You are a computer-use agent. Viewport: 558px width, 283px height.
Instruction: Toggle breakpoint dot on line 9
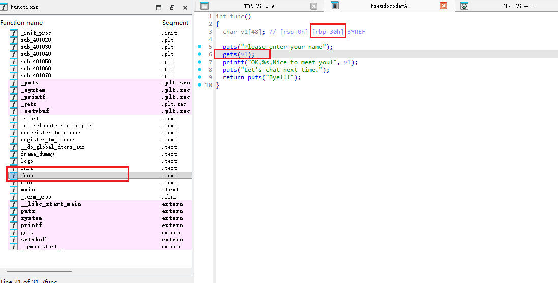click(200, 77)
